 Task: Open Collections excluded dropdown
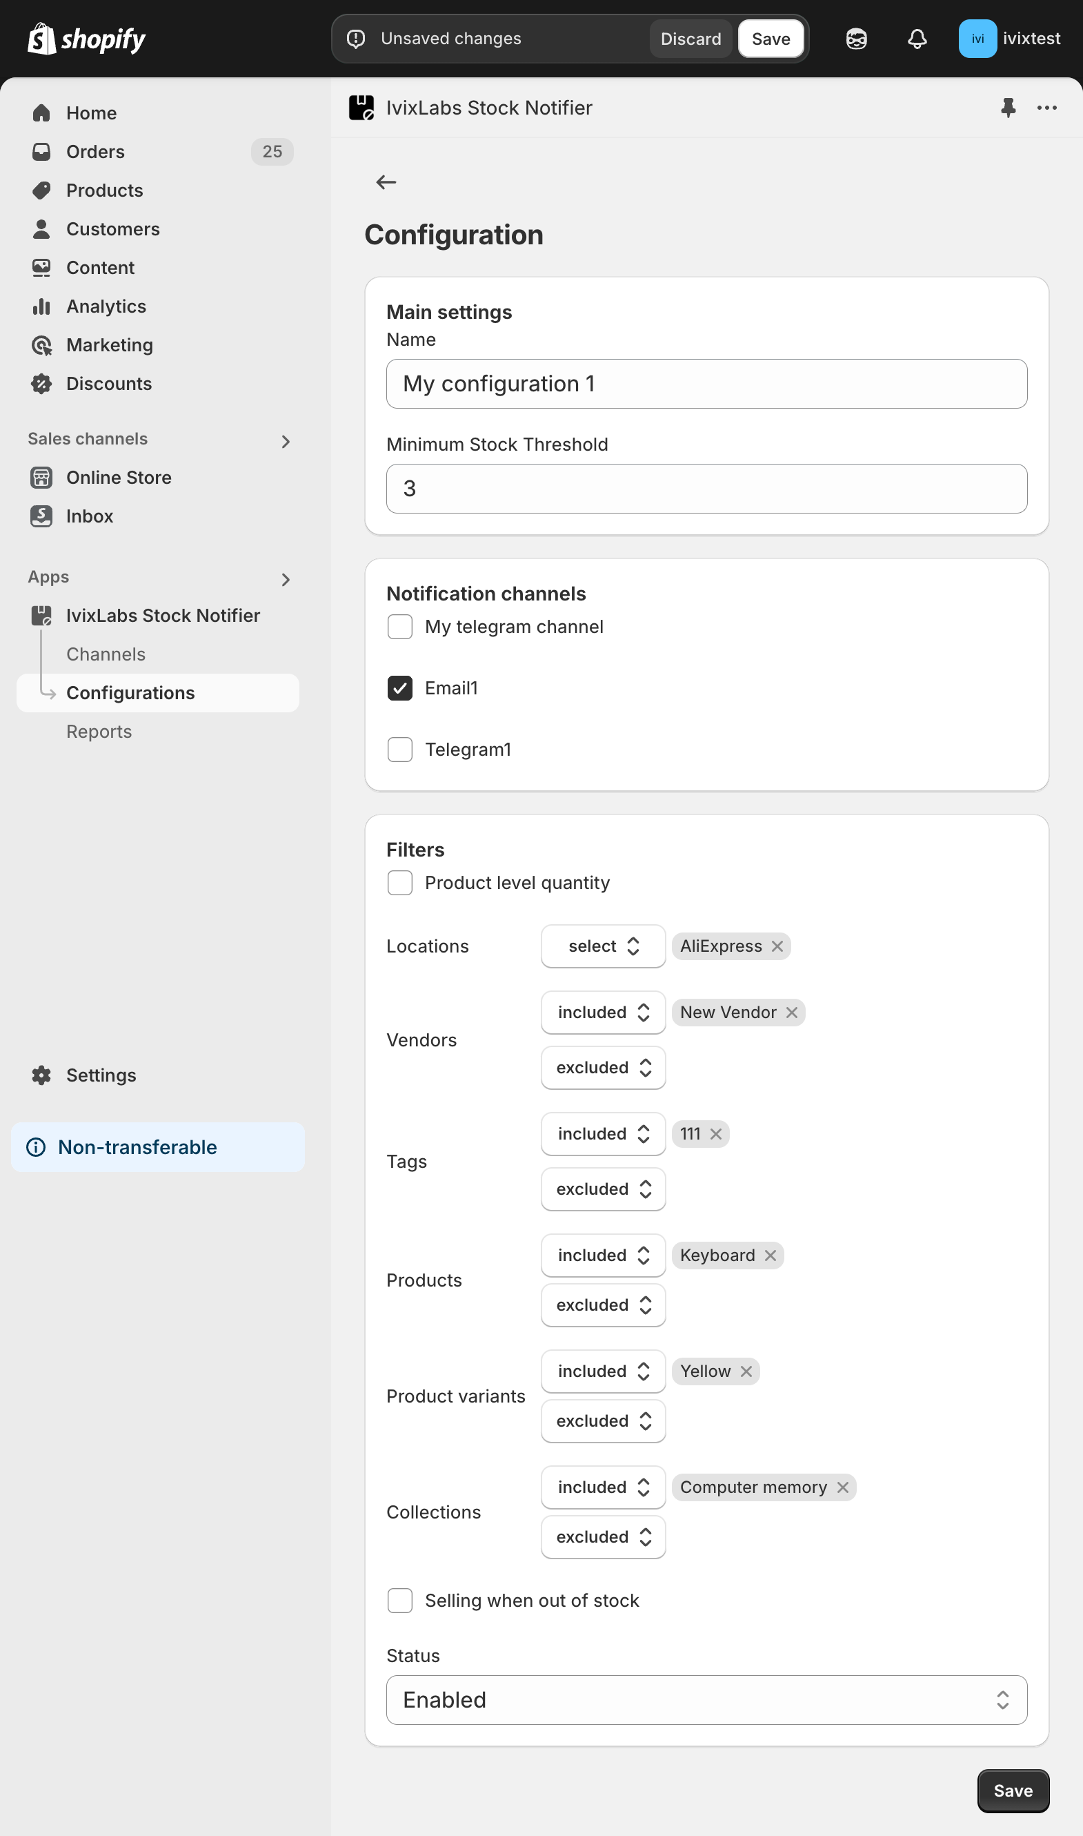(x=603, y=1537)
